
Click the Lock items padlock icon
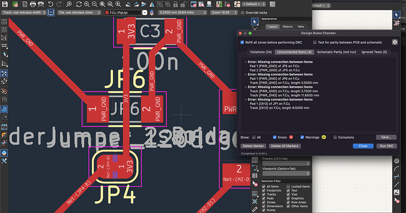175,4
